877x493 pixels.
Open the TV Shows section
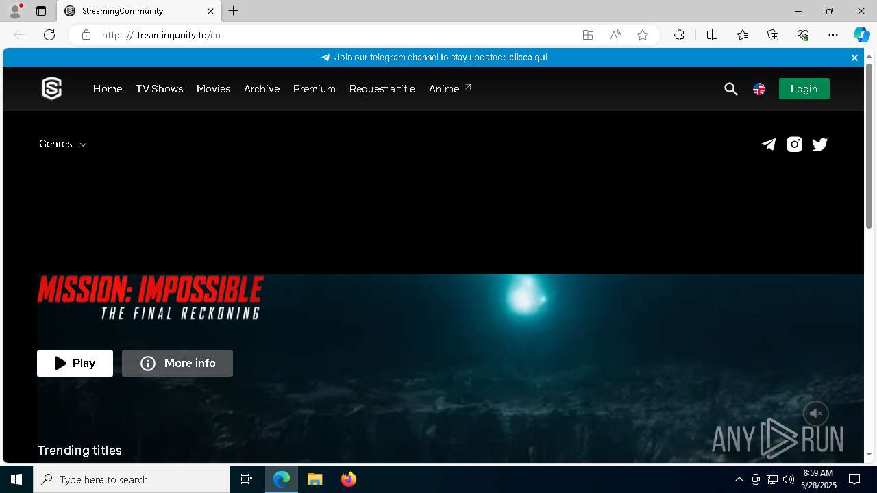point(160,89)
